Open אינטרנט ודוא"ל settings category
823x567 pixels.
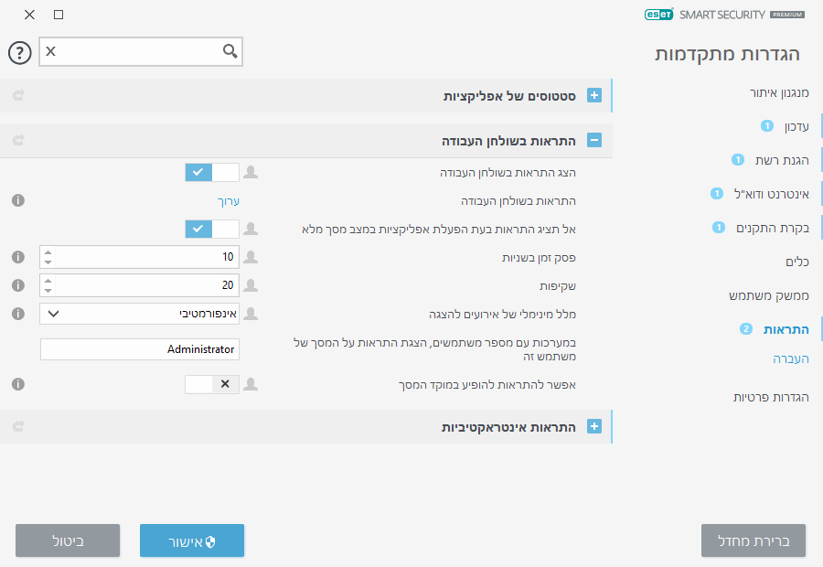pyautogui.click(x=771, y=194)
